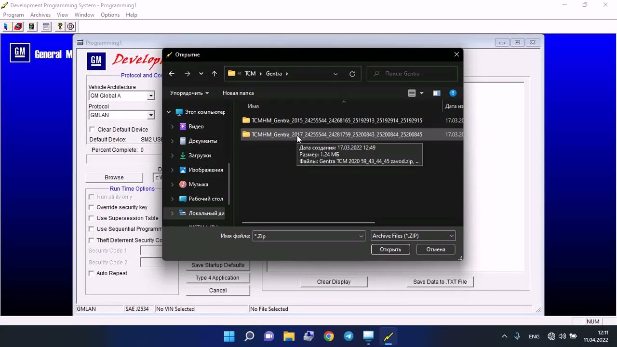
Task: Open file dialog help icon
Action: point(453,93)
